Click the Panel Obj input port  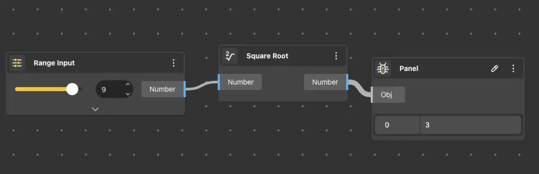[388, 95]
